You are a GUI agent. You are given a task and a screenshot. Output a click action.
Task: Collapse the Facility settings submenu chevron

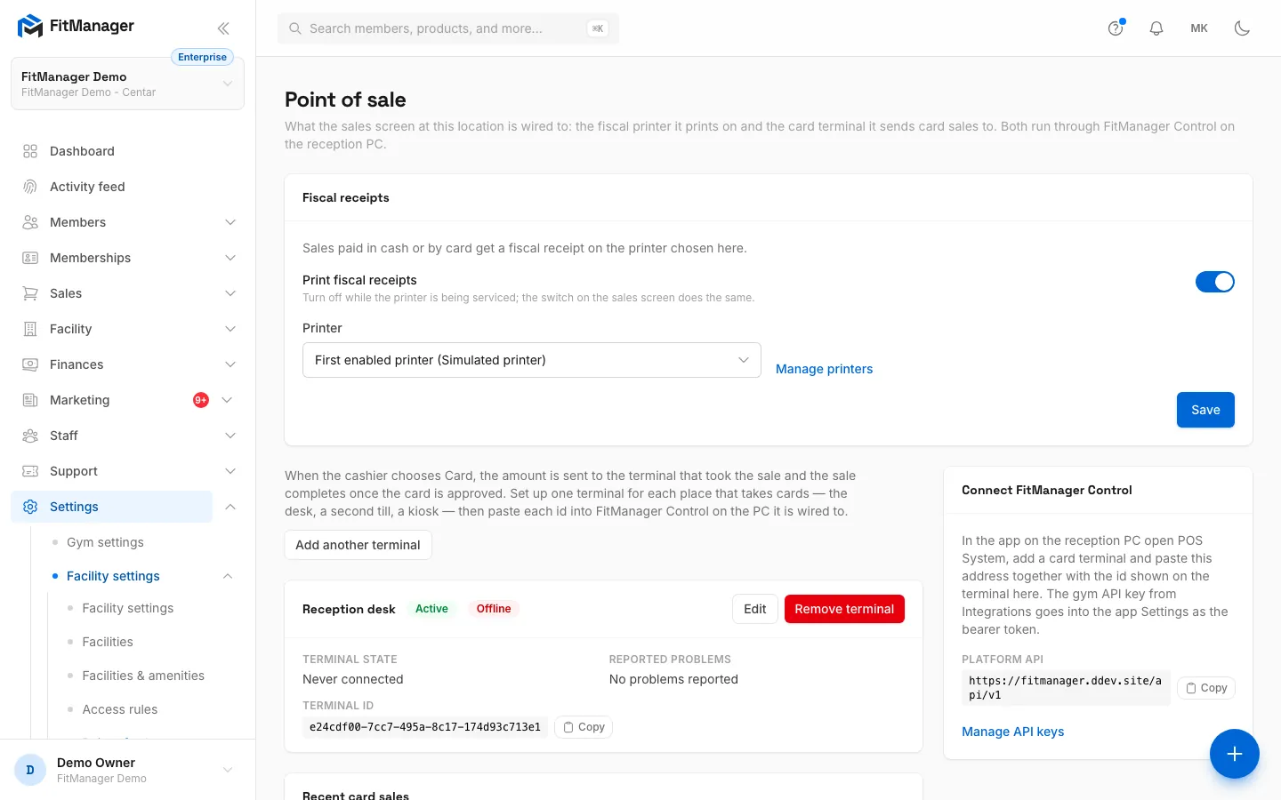pos(228,576)
